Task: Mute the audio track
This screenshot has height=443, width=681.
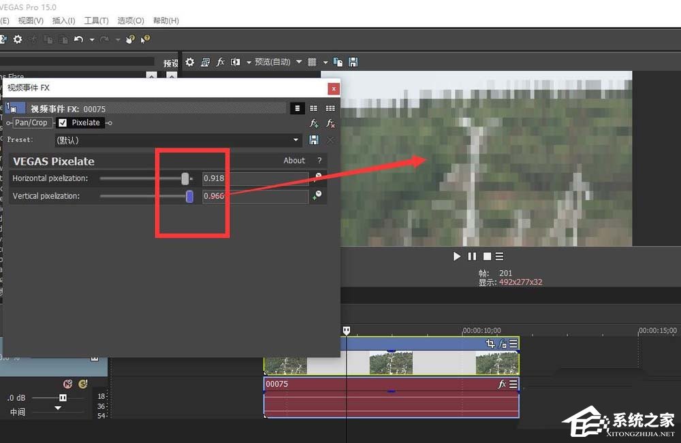Action: 67,384
